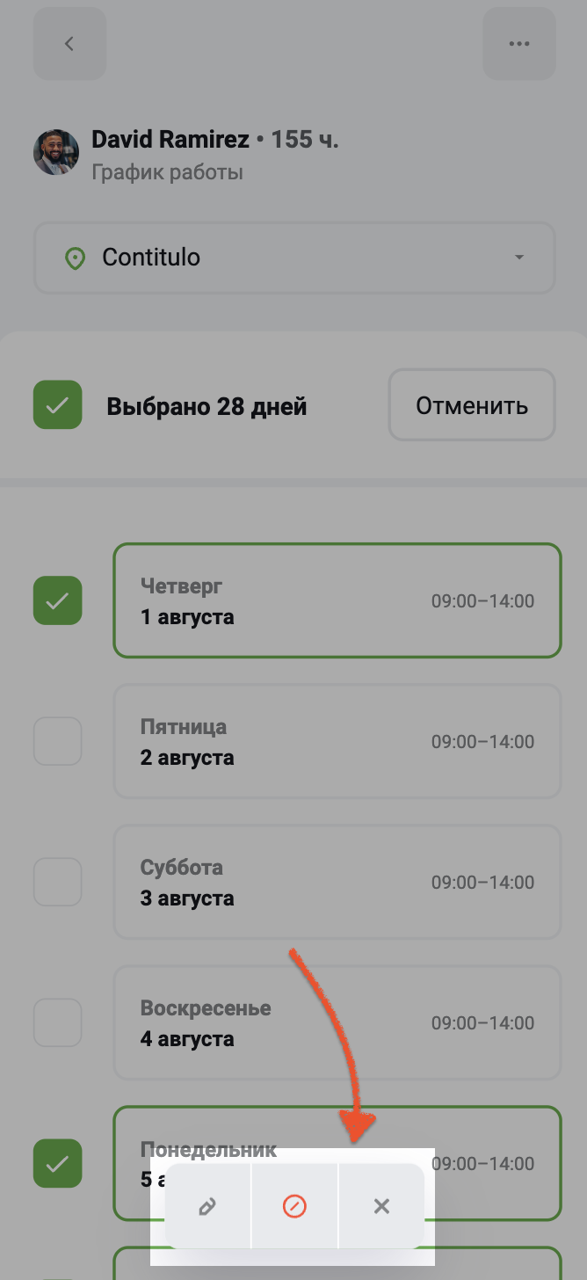This screenshot has height=1280, width=587.
Task: Open the three-dot more options menu
Action: click(519, 44)
